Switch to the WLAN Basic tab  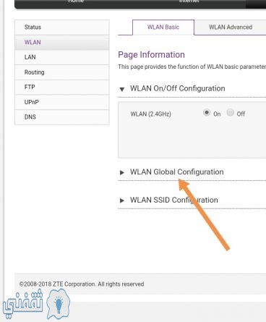point(163,27)
